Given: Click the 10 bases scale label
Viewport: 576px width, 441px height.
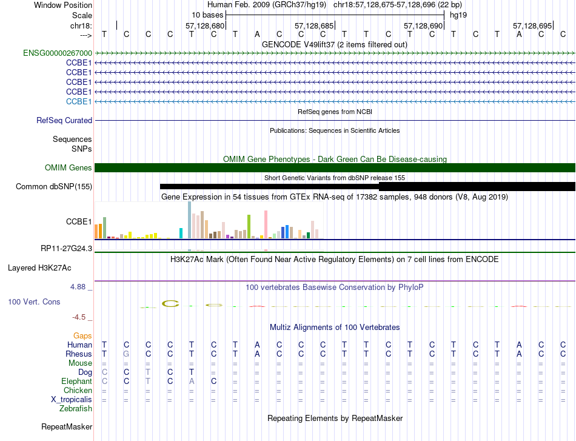Looking at the screenshot, I should click(x=207, y=15).
